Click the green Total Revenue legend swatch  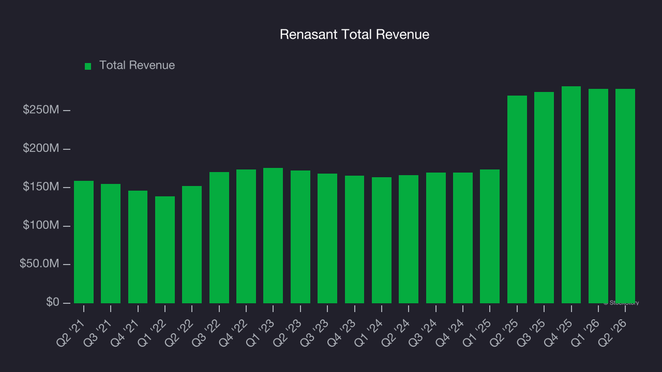[x=88, y=66]
